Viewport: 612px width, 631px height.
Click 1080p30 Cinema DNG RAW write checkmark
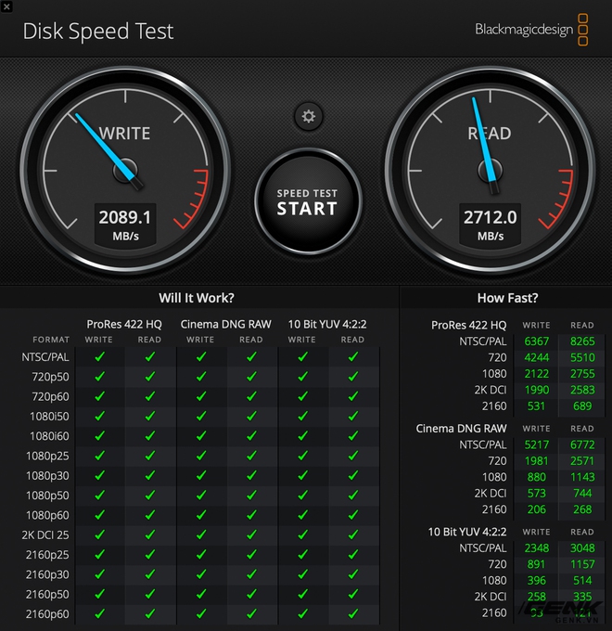coord(201,475)
